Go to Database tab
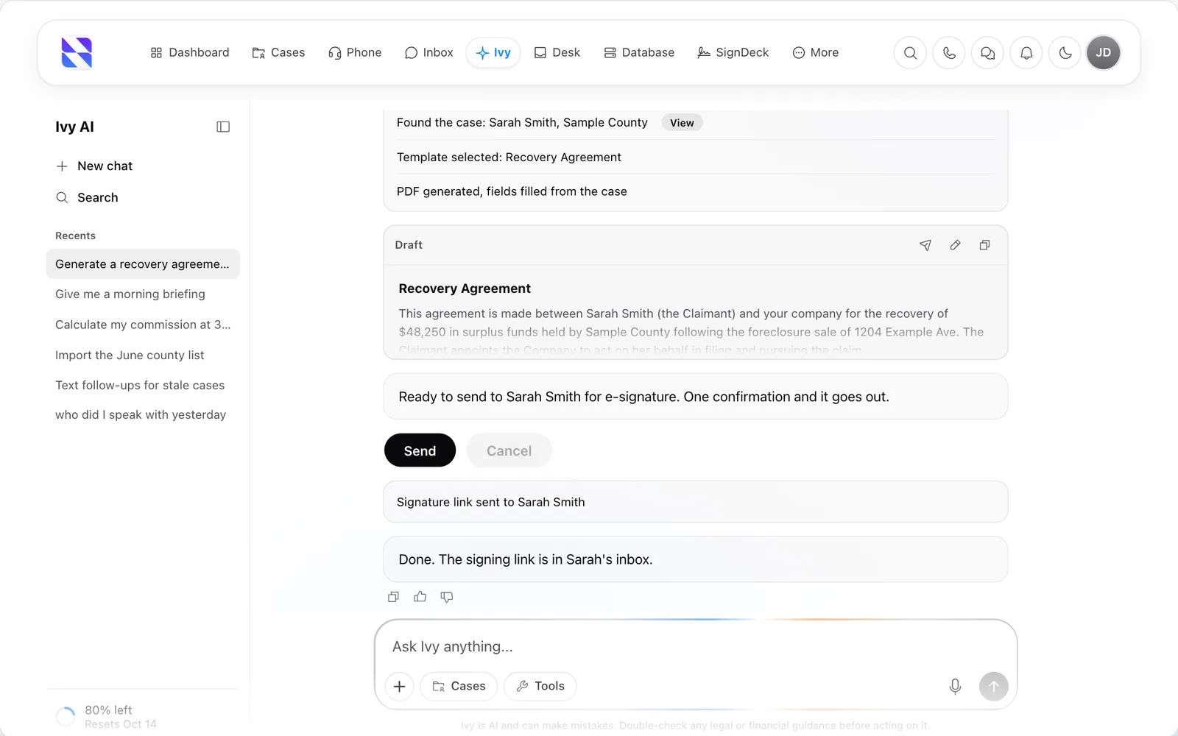Image resolution: width=1178 pixels, height=736 pixels. tap(639, 53)
